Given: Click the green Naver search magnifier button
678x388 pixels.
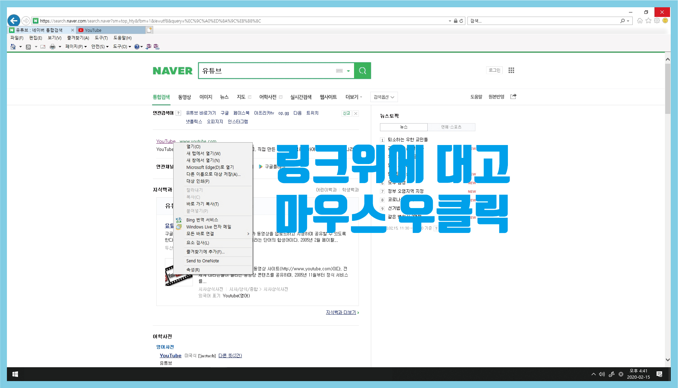Looking at the screenshot, I should click(362, 71).
